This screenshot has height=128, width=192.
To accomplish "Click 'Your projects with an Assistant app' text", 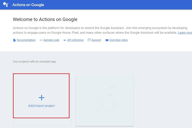I will click(34, 62).
